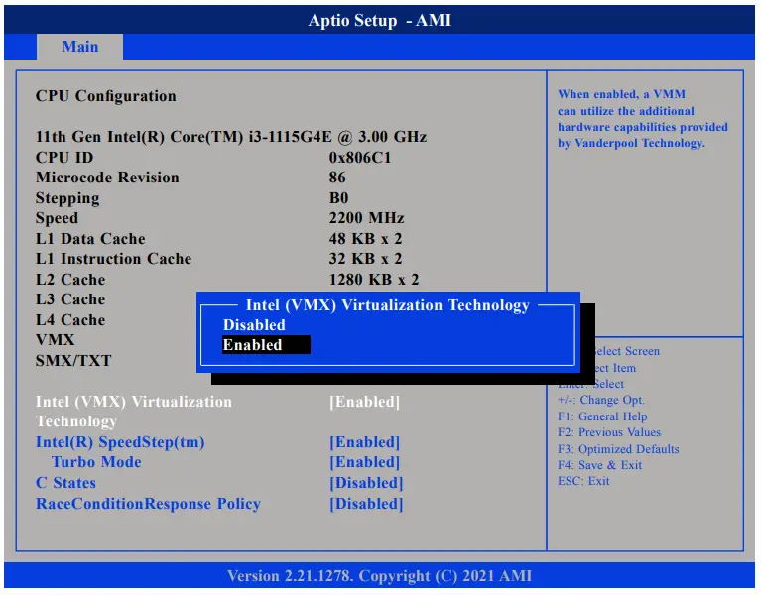Image resolution: width=761 pixels, height=595 pixels.
Task: Select C States setting
Action: pyautogui.click(x=65, y=483)
